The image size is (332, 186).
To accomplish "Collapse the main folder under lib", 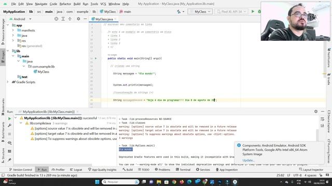I will [13, 56].
